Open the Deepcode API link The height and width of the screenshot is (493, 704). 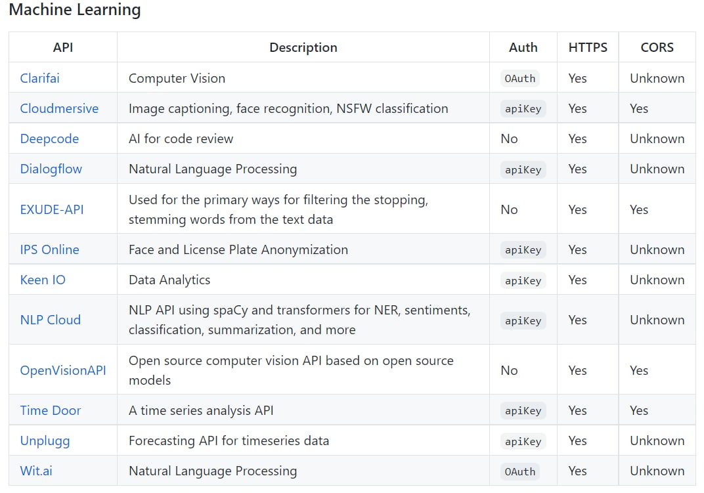click(49, 139)
